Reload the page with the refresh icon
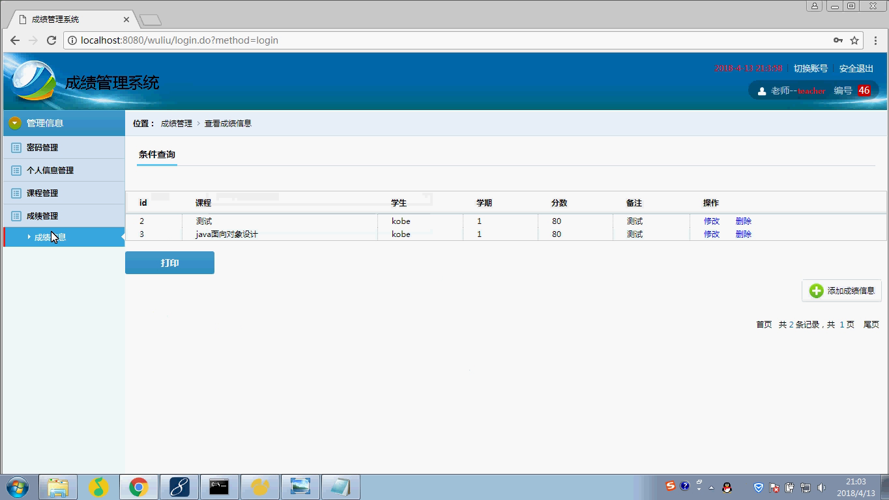The image size is (889, 500). tap(51, 40)
